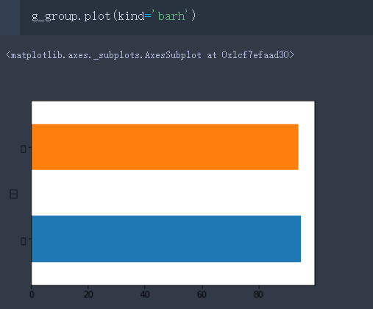Click the x-axis tick label 20
Image resolution: width=373 pixels, height=309 pixels.
click(x=88, y=294)
